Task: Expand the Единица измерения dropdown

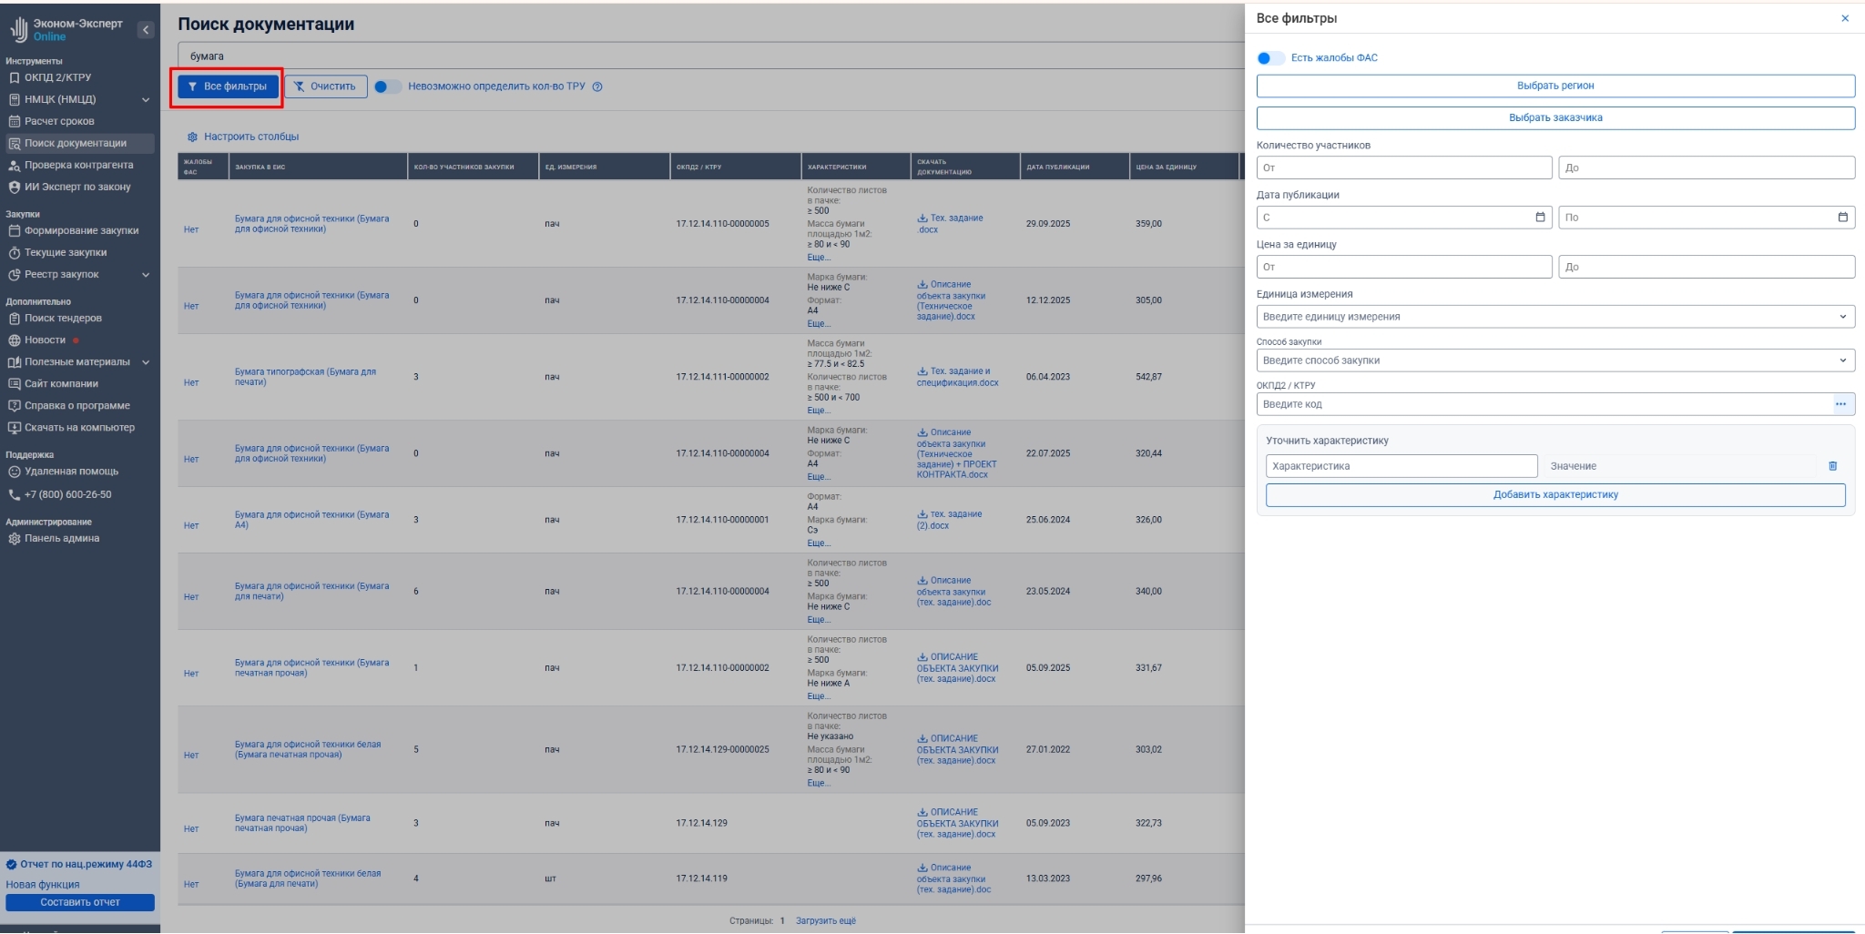Action: 1842,317
